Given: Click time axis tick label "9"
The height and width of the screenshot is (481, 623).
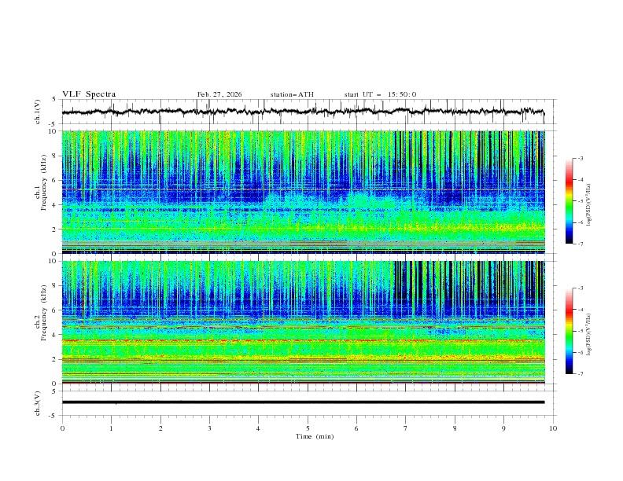Looking at the screenshot, I should click(503, 428).
